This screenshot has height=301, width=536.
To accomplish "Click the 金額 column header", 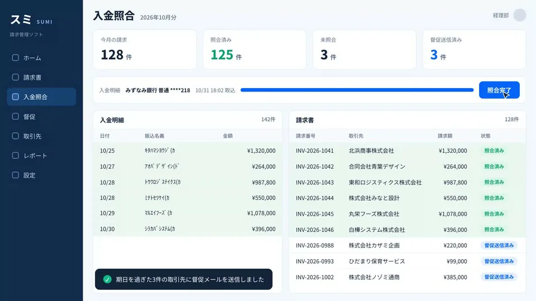I will pos(228,136).
